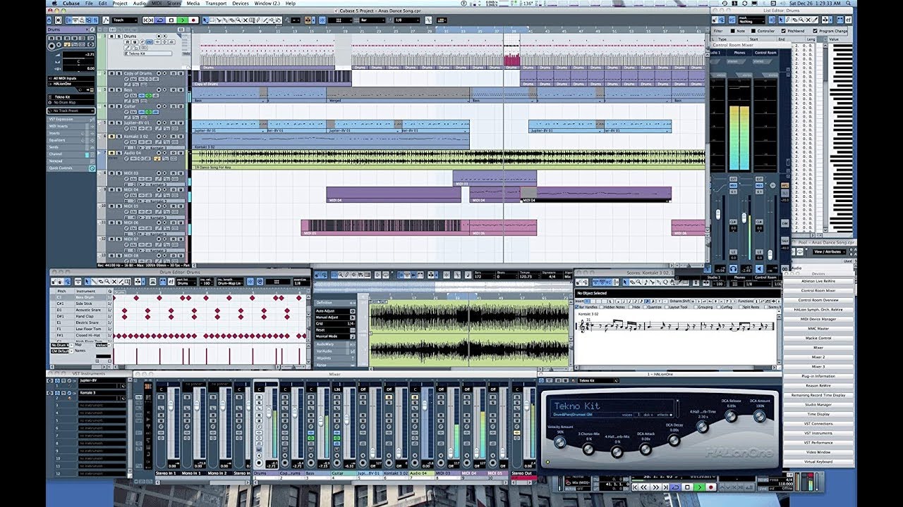This screenshot has width=903, height=507.
Task: Select the Erase tool in main toolbar
Action: pos(232,20)
